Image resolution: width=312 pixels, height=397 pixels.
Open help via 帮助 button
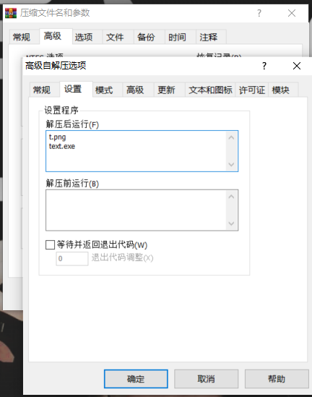tap(277, 379)
